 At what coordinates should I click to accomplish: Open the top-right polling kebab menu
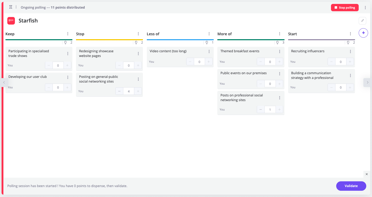[x=365, y=8]
